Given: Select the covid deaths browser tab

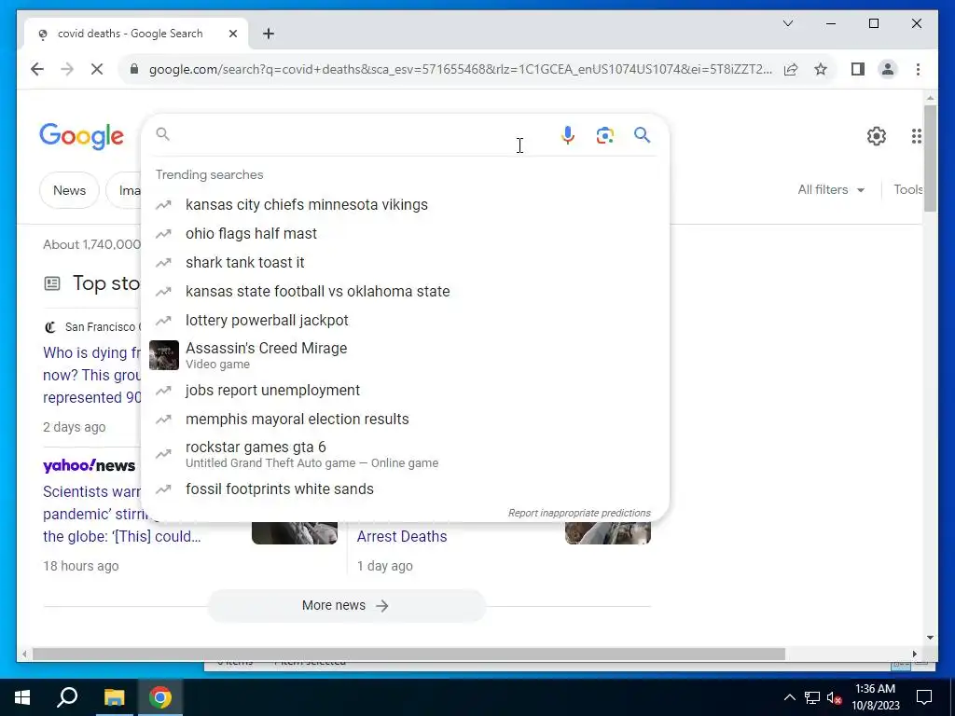Looking at the screenshot, I should click(136, 34).
